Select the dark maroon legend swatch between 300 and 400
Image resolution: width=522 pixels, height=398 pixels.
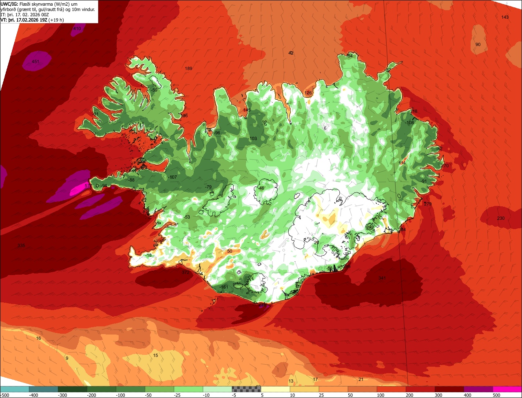[449, 389]
